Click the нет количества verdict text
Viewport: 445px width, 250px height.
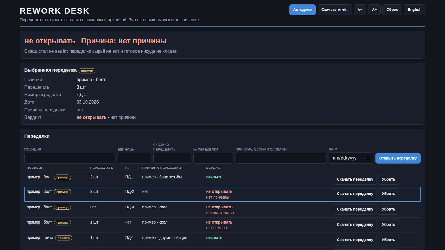[x=220, y=213]
